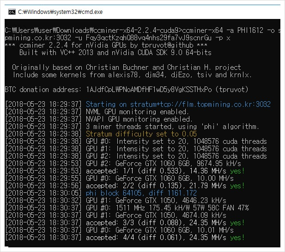285x252 pixels.
Task: Click 'GPU #0: Intensity set to 20' line
Action: click(x=176, y=141)
